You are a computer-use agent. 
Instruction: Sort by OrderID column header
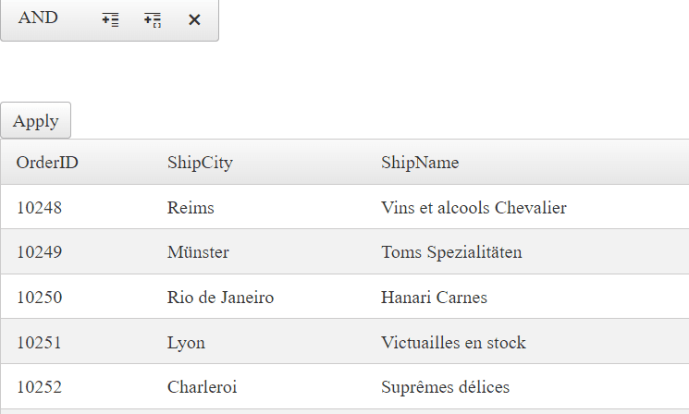pos(47,163)
